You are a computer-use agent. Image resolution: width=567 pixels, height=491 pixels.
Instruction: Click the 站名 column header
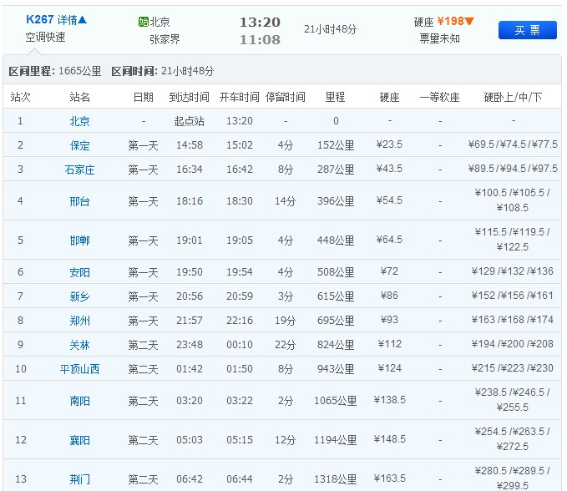[x=80, y=98]
